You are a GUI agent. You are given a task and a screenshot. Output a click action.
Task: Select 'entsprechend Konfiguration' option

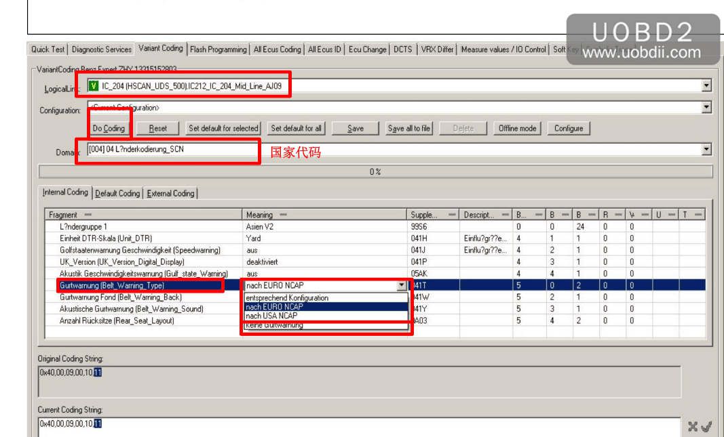pyautogui.click(x=287, y=298)
